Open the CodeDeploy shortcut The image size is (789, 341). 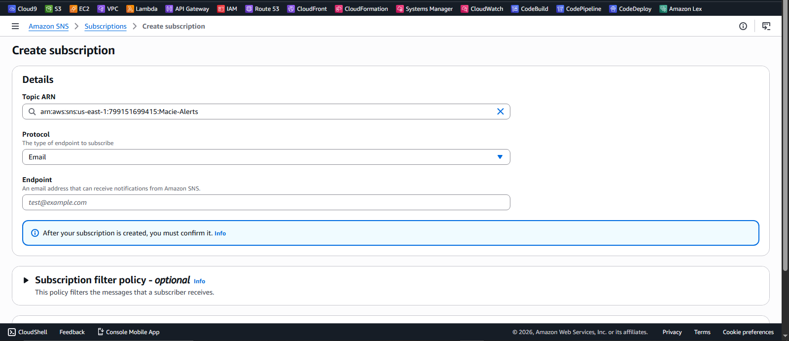point(631,9)
